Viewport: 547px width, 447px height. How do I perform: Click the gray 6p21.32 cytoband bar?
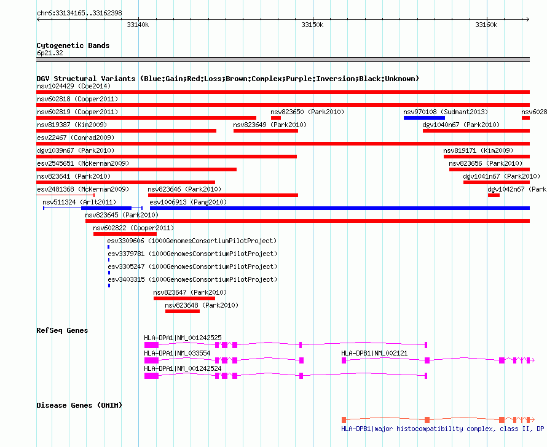click(283, 60)
